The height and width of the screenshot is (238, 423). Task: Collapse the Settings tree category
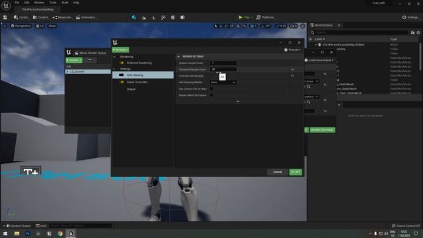(x=114, y=69)
